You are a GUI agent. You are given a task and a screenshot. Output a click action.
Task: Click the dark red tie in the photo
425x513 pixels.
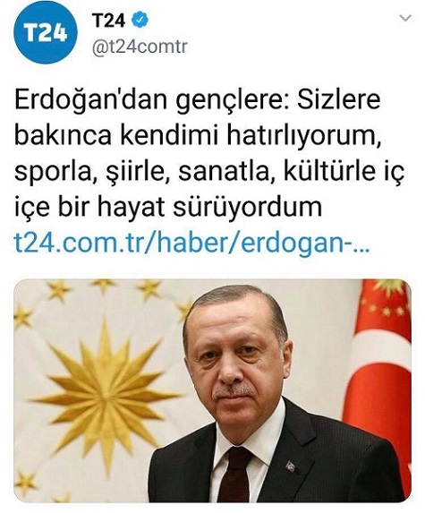point(234,476)
